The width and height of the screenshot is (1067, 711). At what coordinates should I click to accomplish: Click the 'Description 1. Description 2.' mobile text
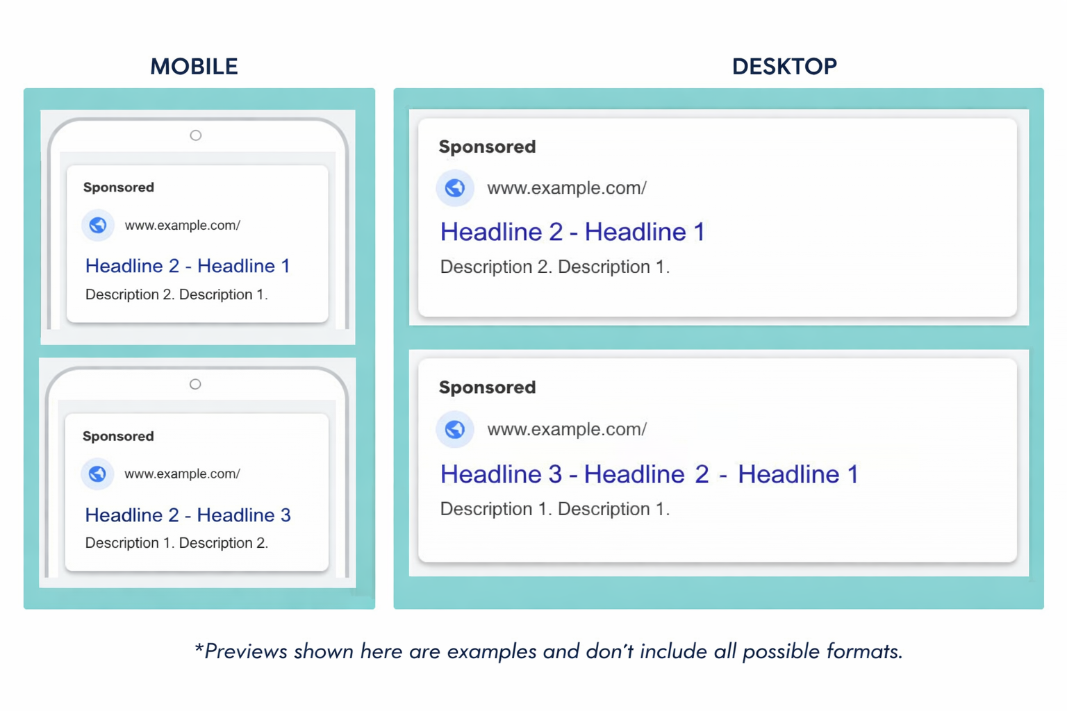176,543
